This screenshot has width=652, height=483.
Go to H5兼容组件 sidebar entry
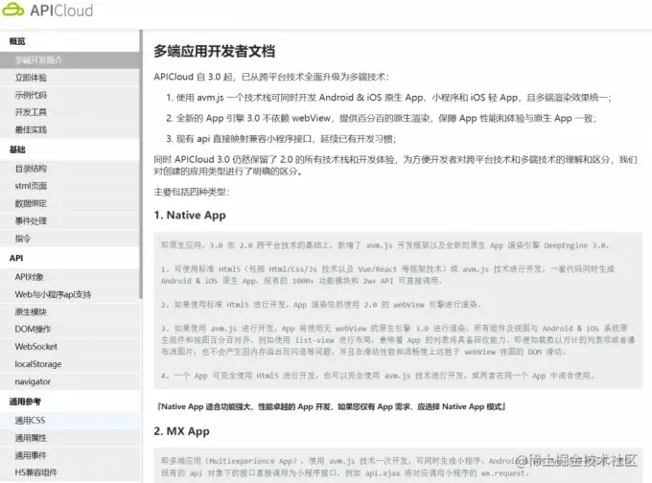point(69,472)
